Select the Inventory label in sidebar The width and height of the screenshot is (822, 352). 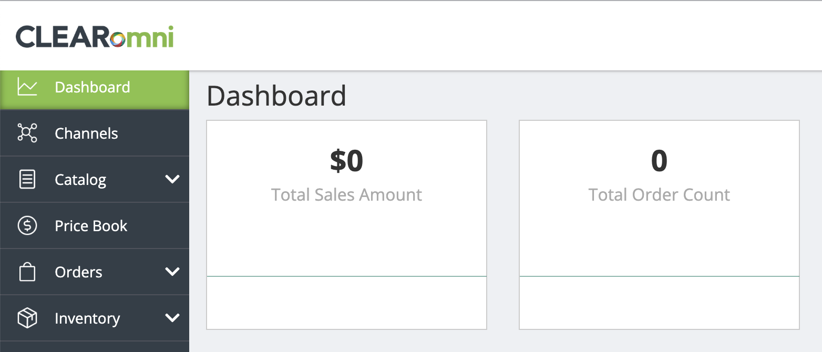87,318
